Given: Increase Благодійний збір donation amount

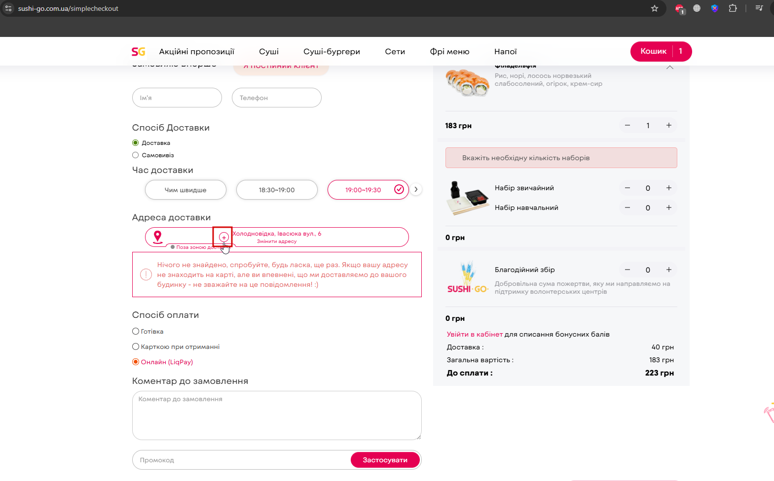Looking at the screenshot, I should click(669, 270).
